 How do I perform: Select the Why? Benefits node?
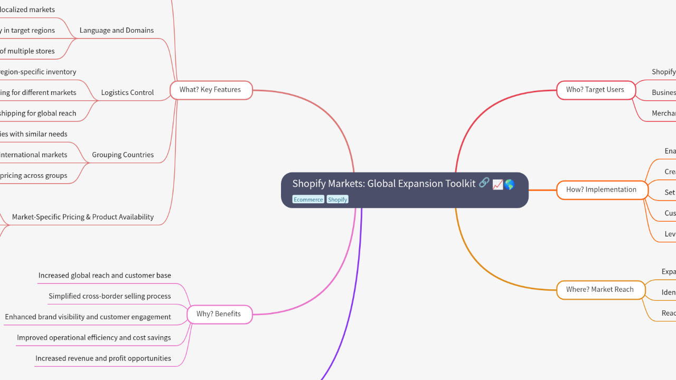click(219, 314)
